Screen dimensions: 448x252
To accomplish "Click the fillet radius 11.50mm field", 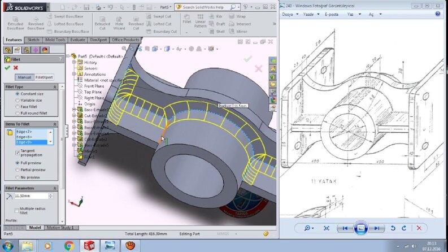I will (x=31, y=196).
